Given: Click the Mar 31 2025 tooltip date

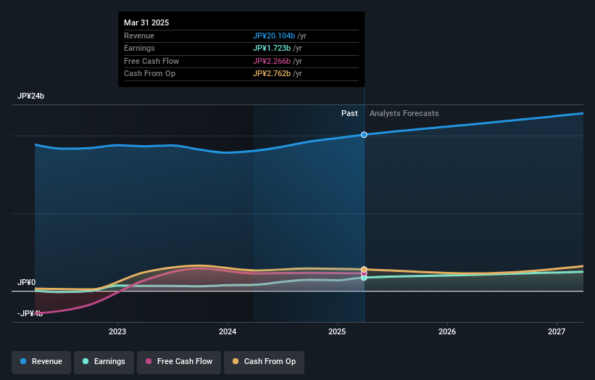Looking at the screenshot, I should 146,22.
